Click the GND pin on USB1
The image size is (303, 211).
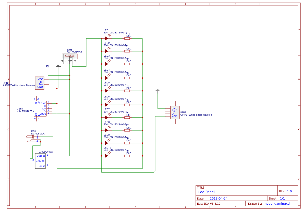coord(43,103)
